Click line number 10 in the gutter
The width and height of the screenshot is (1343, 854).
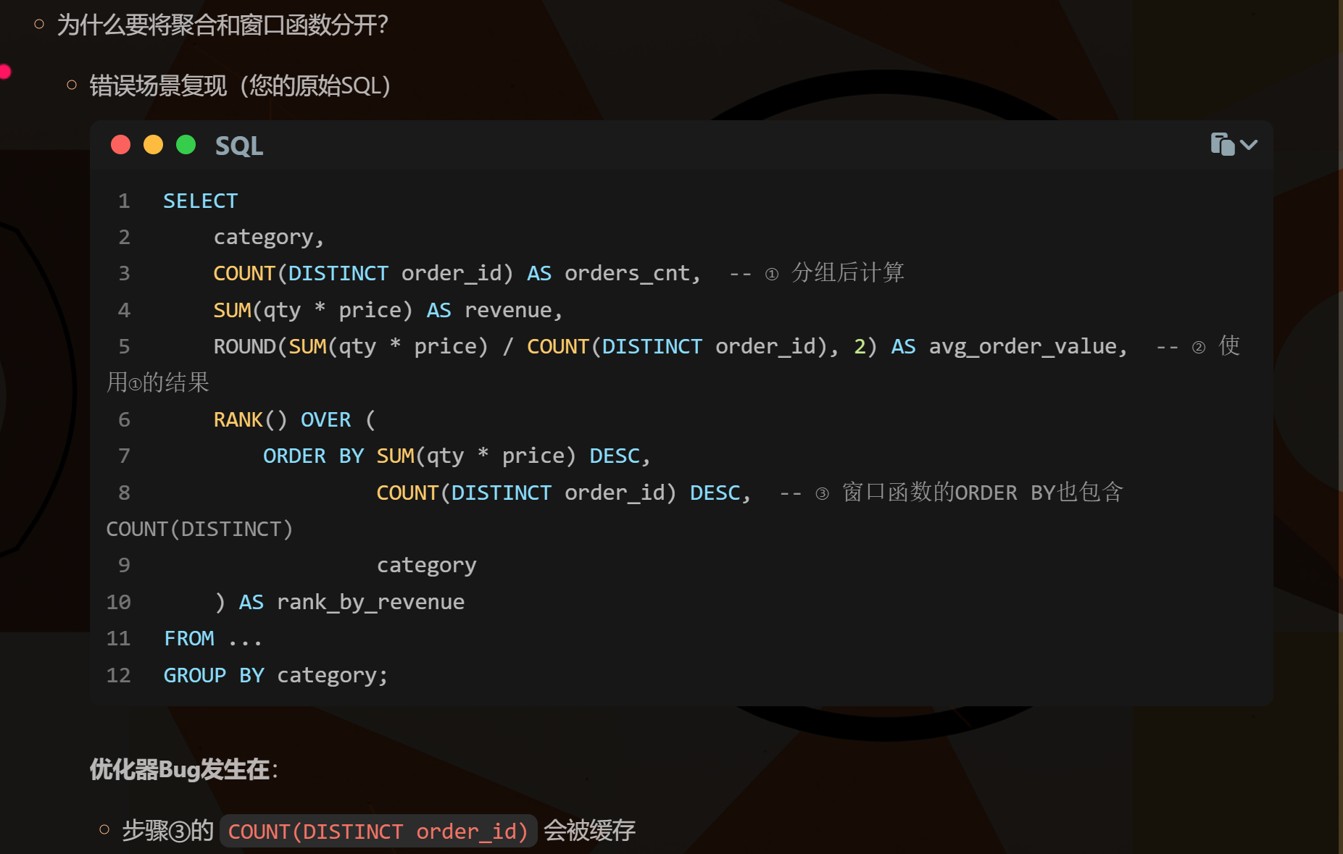tap(119, 602)
